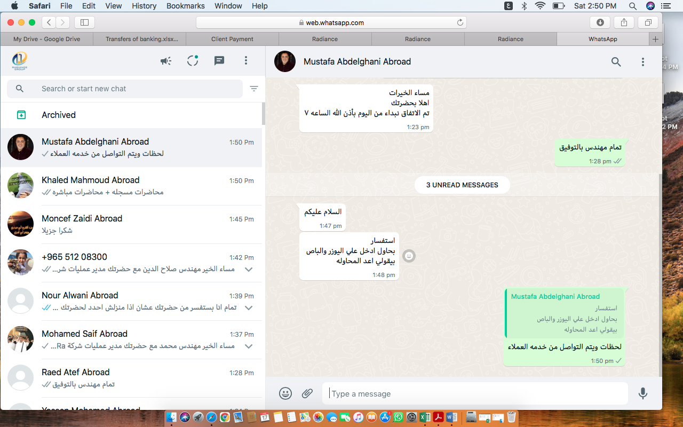Record voice message with microphone icon
Screen dimensions: 683x427
click(643, 393)
